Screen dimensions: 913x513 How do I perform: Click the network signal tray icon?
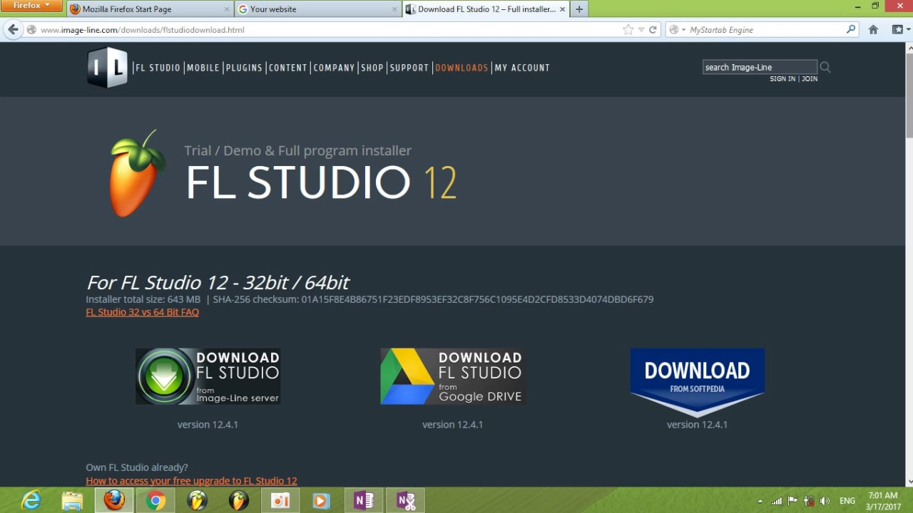[777, 501]
